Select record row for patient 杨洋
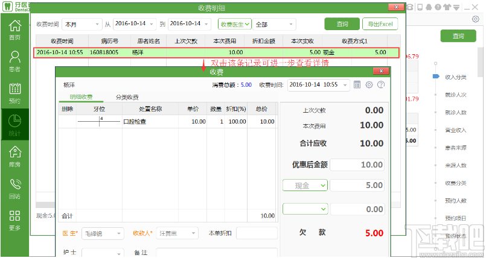486x258 pixels. [216, 52]
